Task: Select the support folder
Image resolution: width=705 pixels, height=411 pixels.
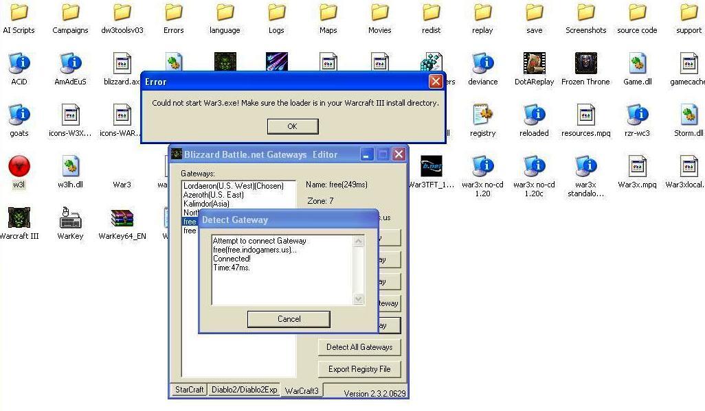Action: [689, 12]
